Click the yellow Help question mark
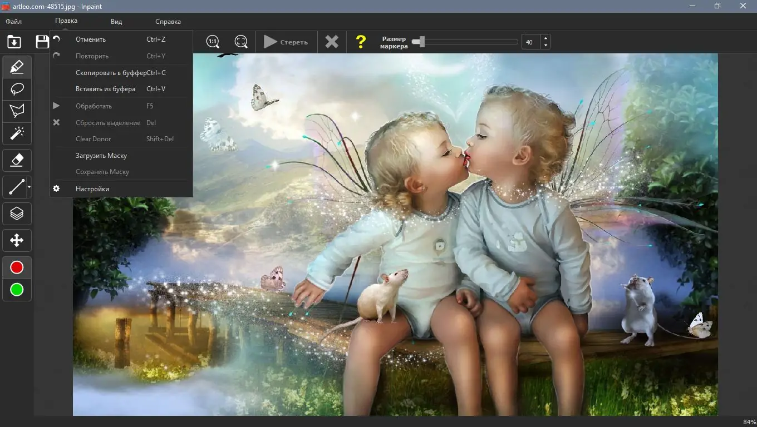This screenshot has width=757, height=427. 360,41
